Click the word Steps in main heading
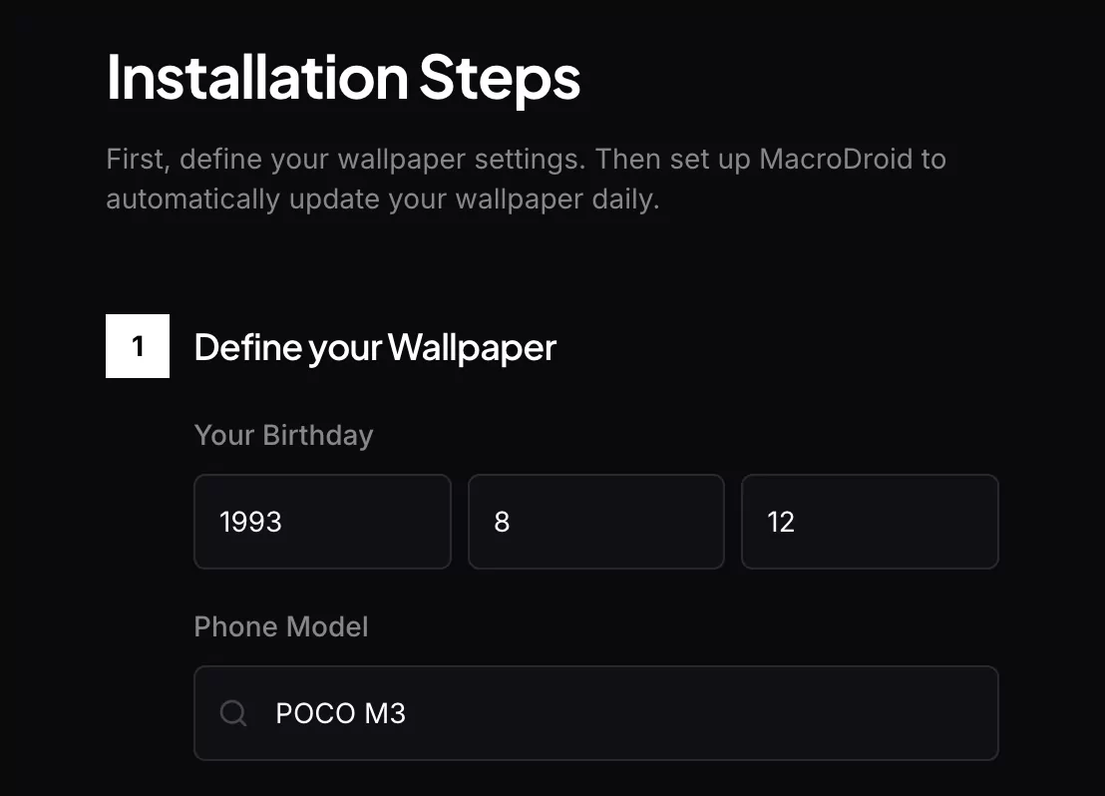This screenshot has height=796, width=1105. tap(500, 78)
